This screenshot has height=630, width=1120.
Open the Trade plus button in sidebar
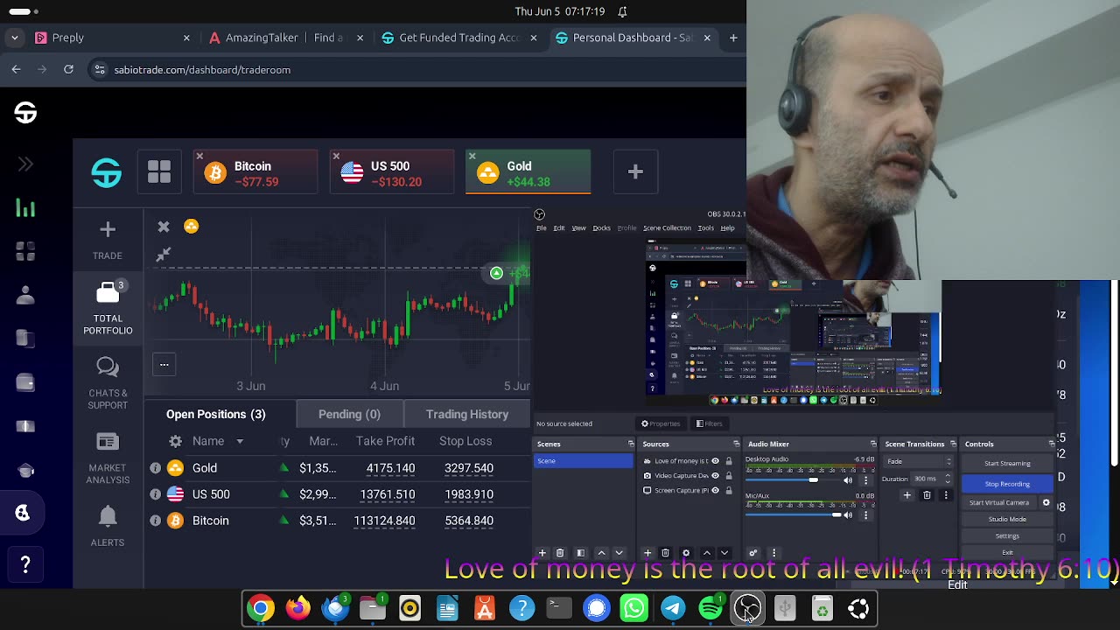108,238
